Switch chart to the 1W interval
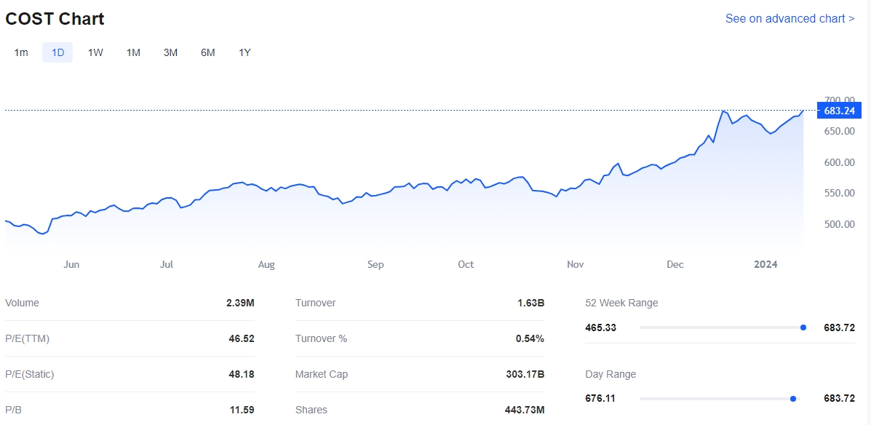The image size is (871, 425). (95, 52)
